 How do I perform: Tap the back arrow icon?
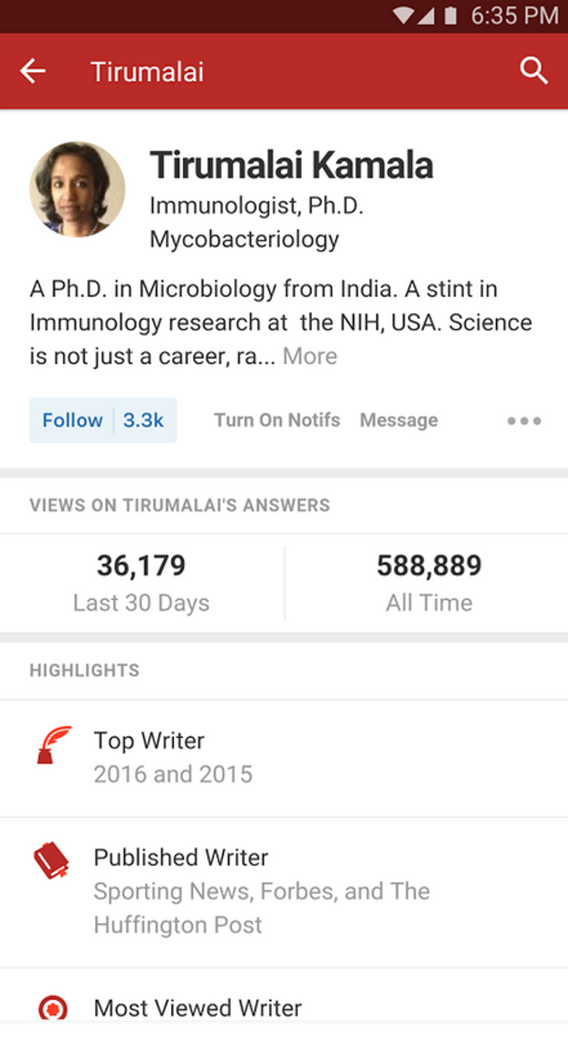point(32,71)
